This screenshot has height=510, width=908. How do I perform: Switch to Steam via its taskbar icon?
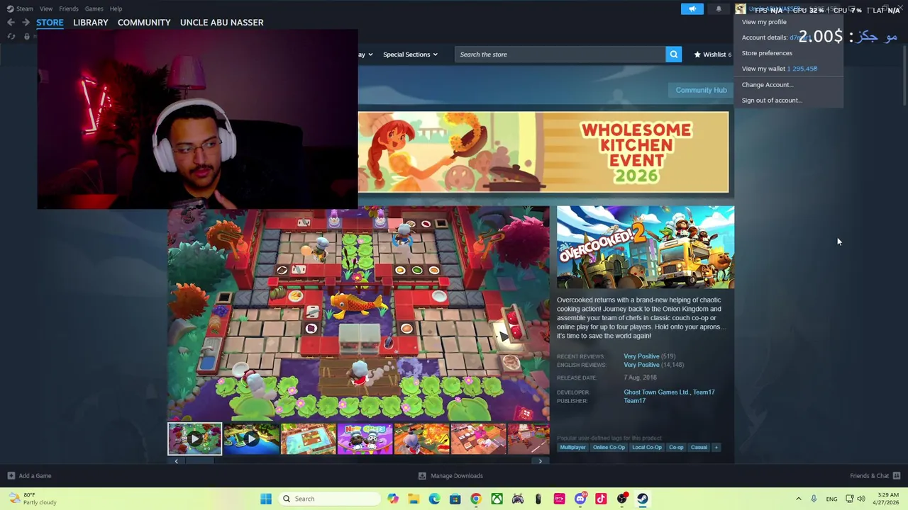(x=643, y=499)
